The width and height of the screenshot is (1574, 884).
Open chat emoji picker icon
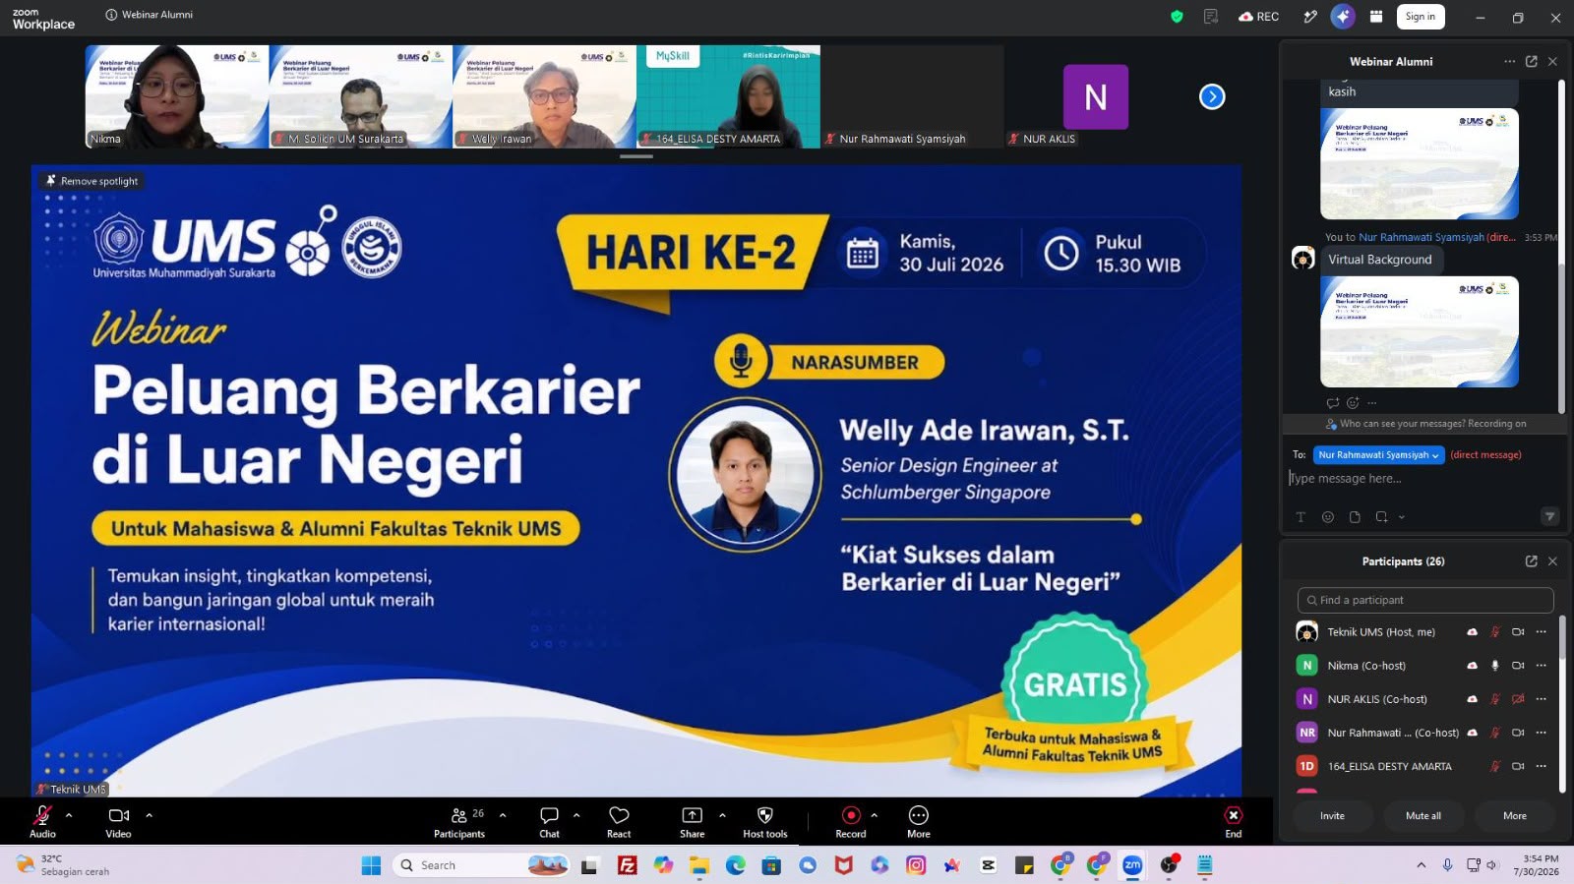click(1328, 517)
